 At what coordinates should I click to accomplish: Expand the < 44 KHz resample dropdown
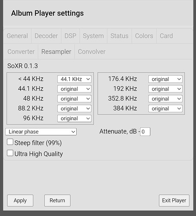coord(75,79)
